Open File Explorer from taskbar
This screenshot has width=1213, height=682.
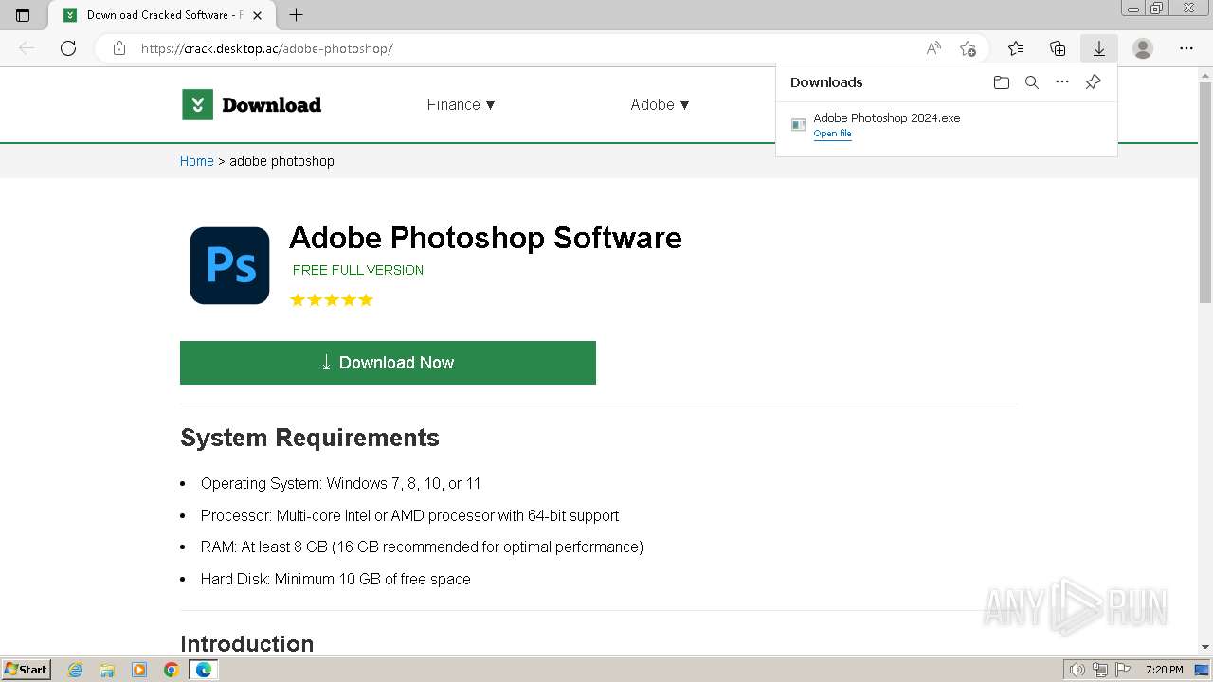pyautogui.click(x=107, y=670)
